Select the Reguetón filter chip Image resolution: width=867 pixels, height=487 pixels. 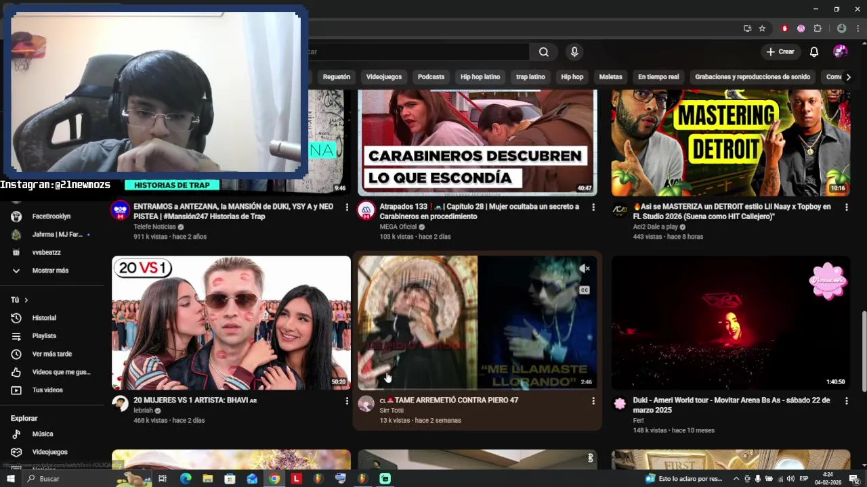[x=337, y=77]
